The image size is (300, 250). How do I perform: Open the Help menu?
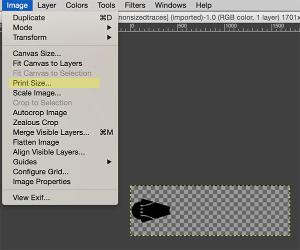[x=203, y=6]
